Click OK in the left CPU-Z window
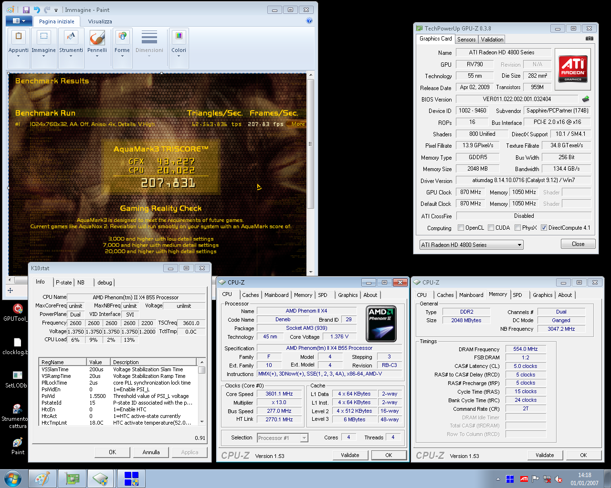The width and height of the screenshot is (611, 488). click(x=389, y=455)
